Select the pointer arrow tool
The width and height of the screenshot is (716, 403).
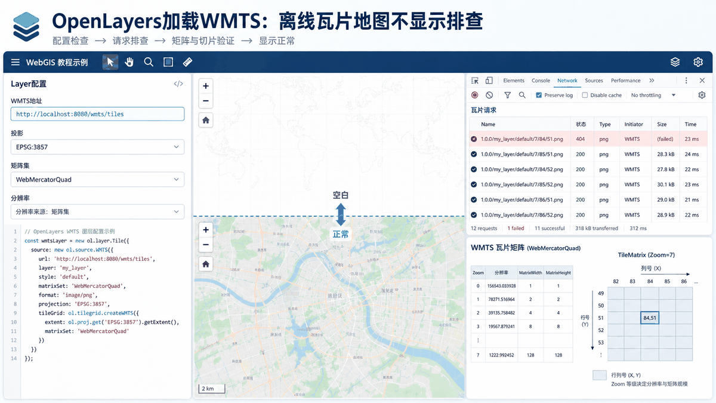click(110, 62)
